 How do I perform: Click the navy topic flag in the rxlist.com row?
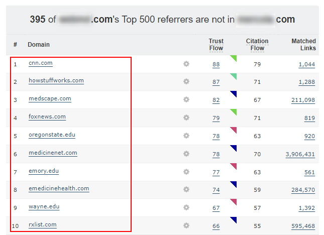pos(234,219)
